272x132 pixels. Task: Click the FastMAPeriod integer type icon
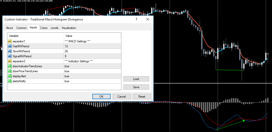click(10, 46)
